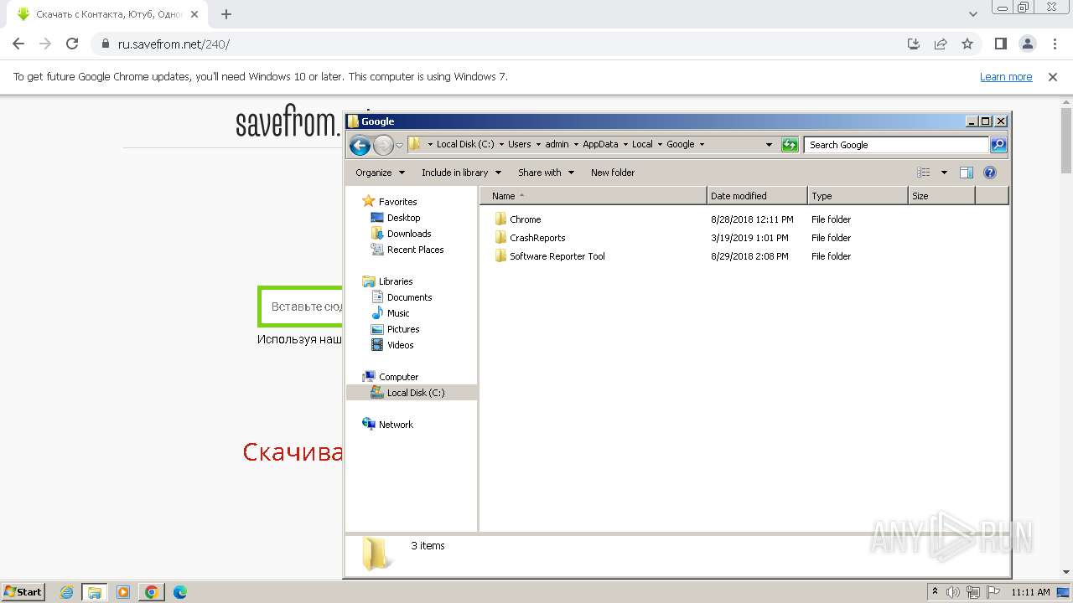Viewport: 1073px width, 603px height.
Task: Open Downloads in navigation pane
Action: pyautogui.click(x=408, y=234)
